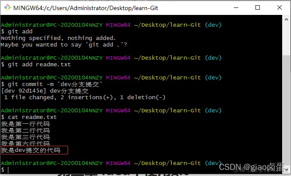Click the '$ cat readme.txt' command

click(29, 117)
